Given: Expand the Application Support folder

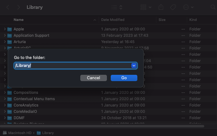Looking at the screenshot, I should point(5,36).
